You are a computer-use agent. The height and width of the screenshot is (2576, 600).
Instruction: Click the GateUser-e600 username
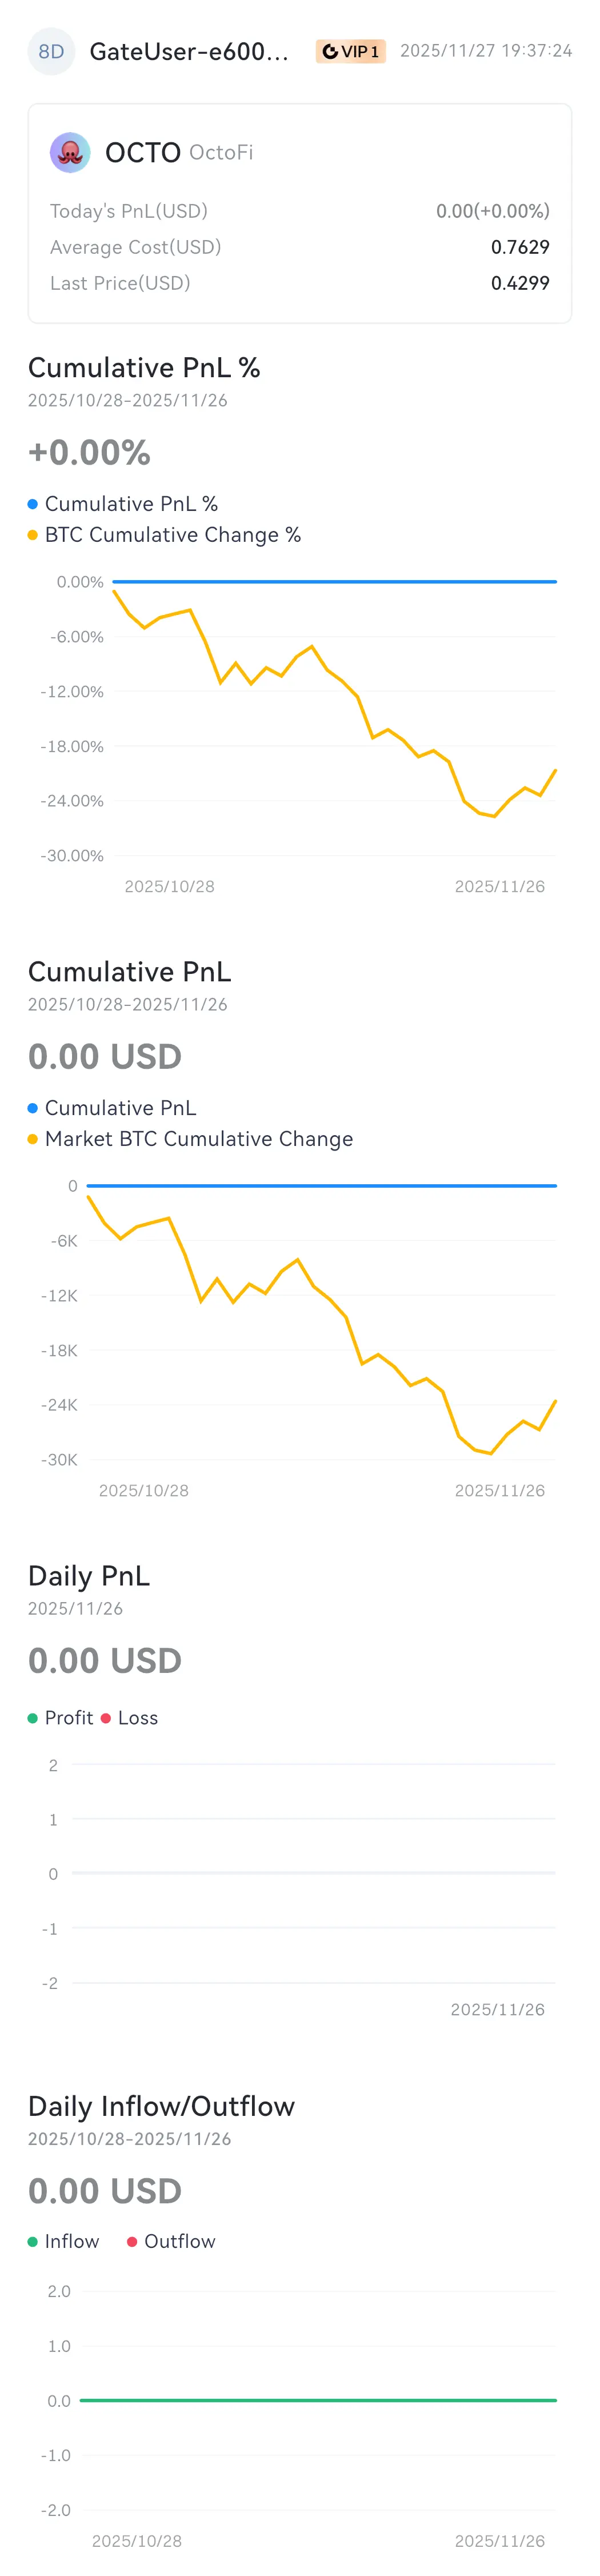(x=189, y=52)
